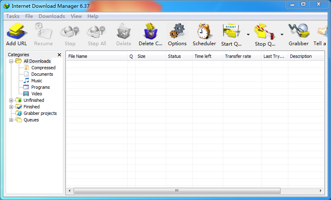Sort by the Size column header
This screenshot has width=331, height=200.
pos(150,56)
